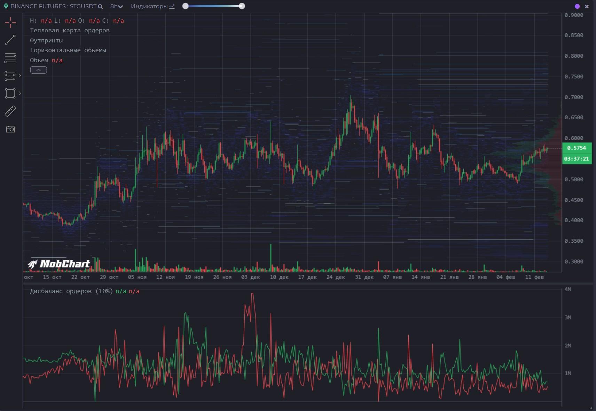Select the horizontal lines tool

click(10, 58)
